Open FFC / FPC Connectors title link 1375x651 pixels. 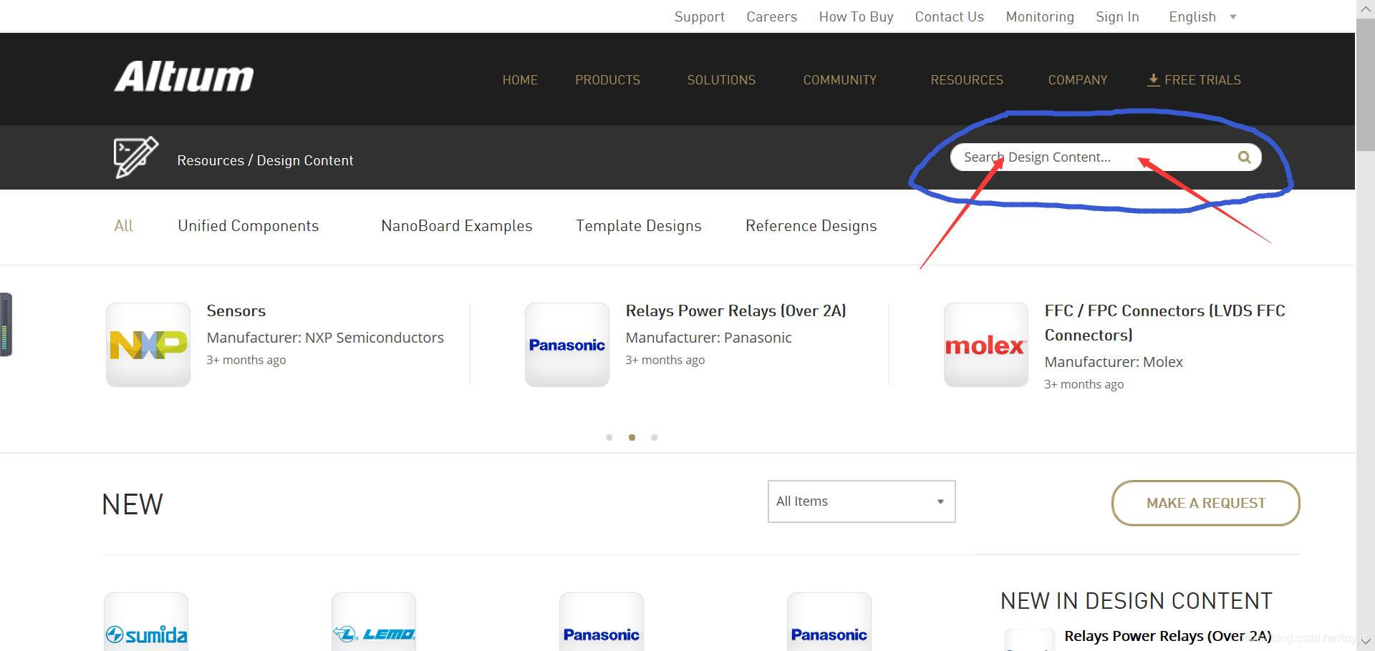1164,323
